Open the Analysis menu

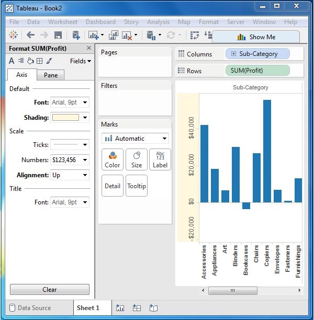pos(158,22)
